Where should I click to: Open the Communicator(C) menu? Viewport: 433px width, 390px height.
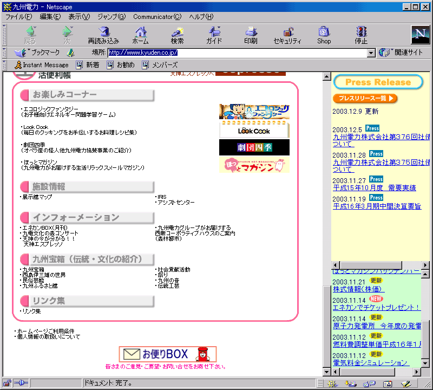tap(158, 17)
